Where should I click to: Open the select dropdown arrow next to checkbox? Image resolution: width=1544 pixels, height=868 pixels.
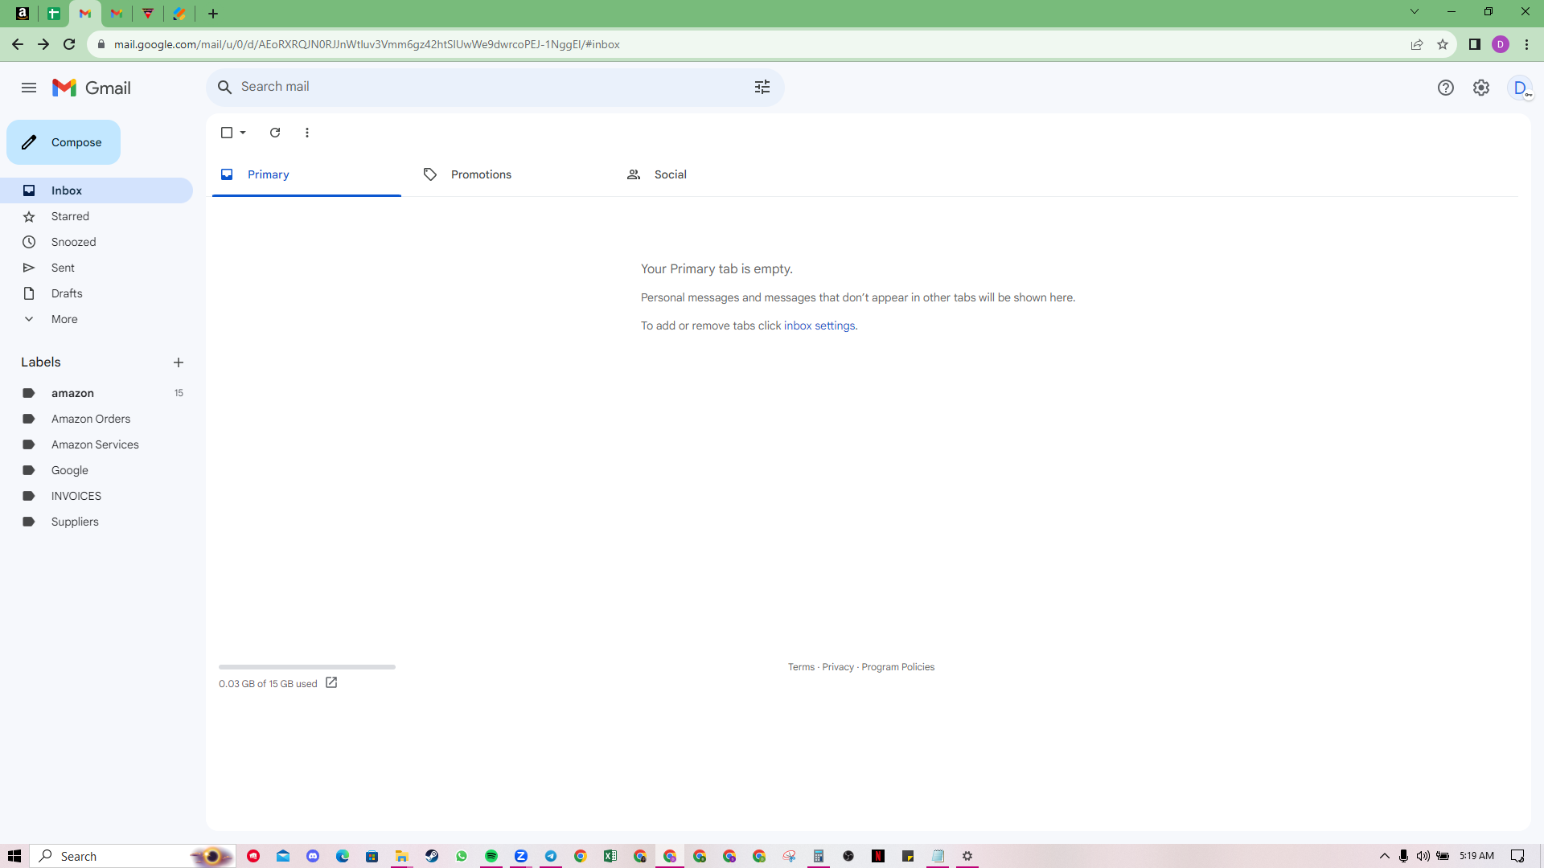(243, 133)
